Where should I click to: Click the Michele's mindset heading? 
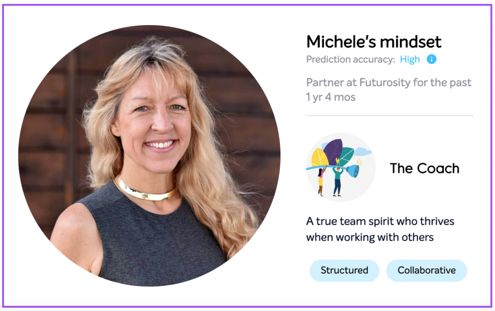point(374,41)
